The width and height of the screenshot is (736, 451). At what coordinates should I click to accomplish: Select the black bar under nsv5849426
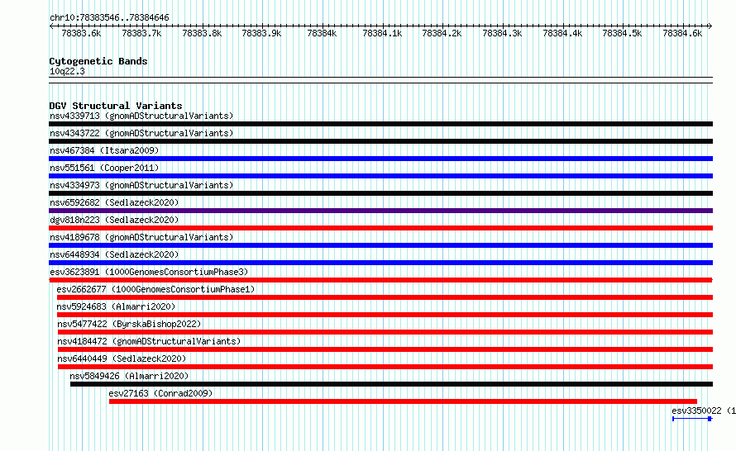click(391, 384)
